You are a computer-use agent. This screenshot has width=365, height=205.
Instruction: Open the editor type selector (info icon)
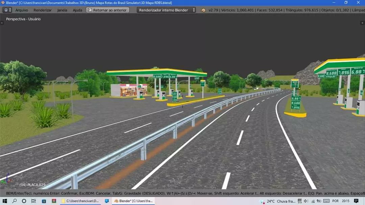point(7,10)
